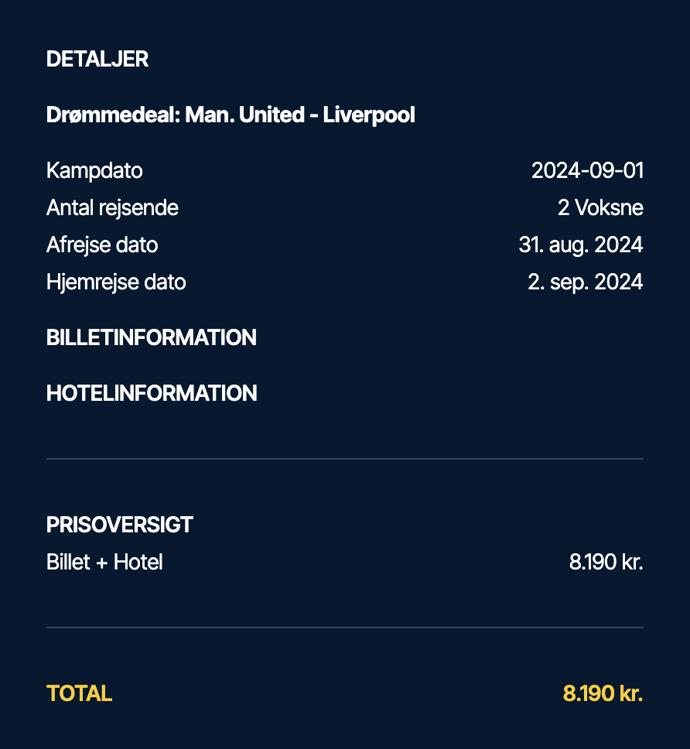
Task: Click the yellow TOTAL label
Action: pos(79,693)
